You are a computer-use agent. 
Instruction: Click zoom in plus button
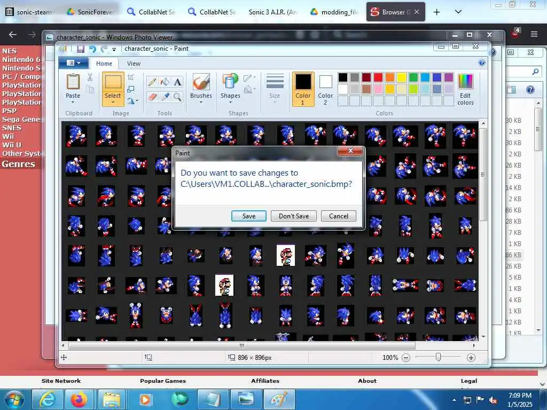(471, 358)
